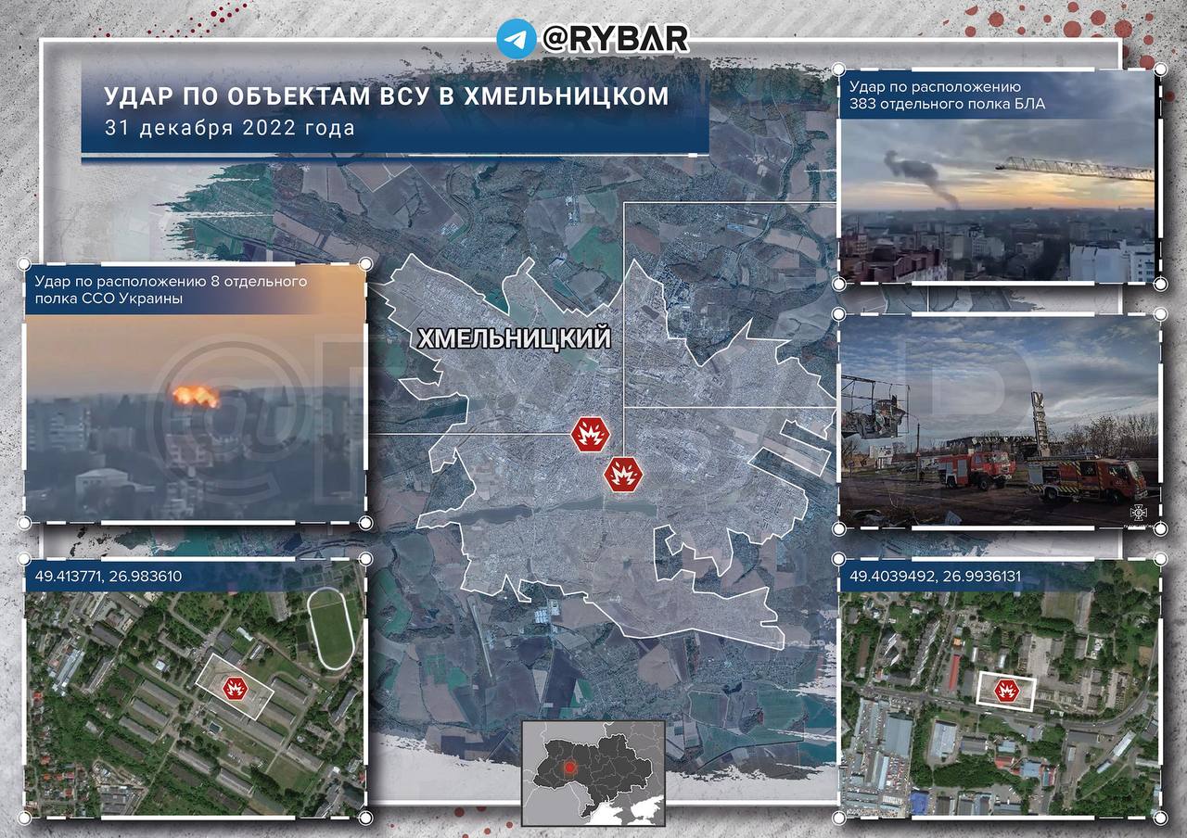1187x838 pixels.
Task: Click the @RYBAR channel name
Action: point(614,39)
